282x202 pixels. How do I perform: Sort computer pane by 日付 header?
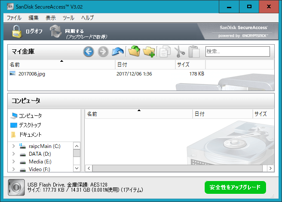(x=223, y=114)
